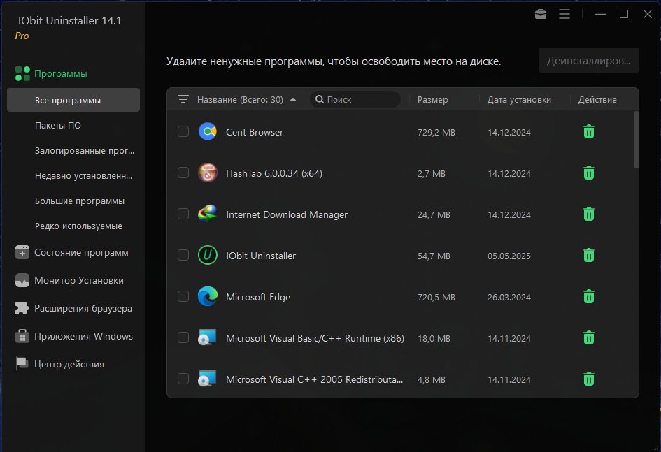Click the filter list icon beside Название
The width and height of the screenshot is (661, 452).
[183, 99]
